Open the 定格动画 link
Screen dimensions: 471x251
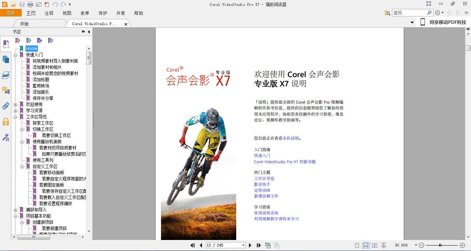[x=262, y=190]
